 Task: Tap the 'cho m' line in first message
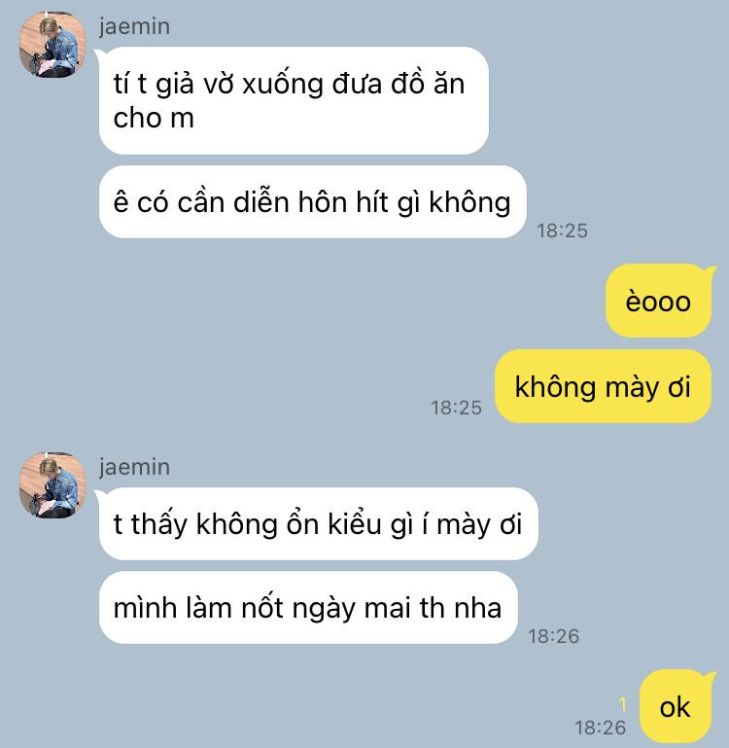[x=154, y=118]
